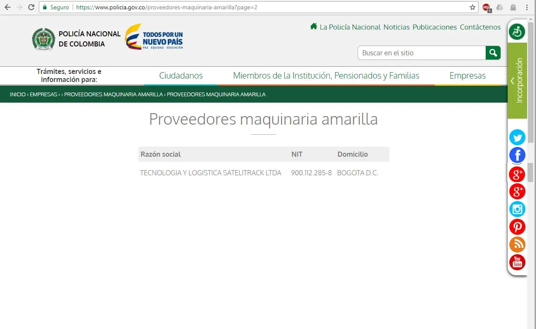This screenshot has width=536, height=329.
Task: Switch to the Empresas tab
Action: (467, 76)
